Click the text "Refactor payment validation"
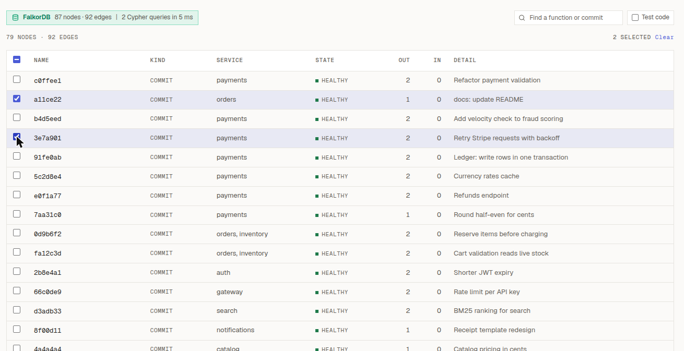 pyautogui.click(x=497, y=80)
